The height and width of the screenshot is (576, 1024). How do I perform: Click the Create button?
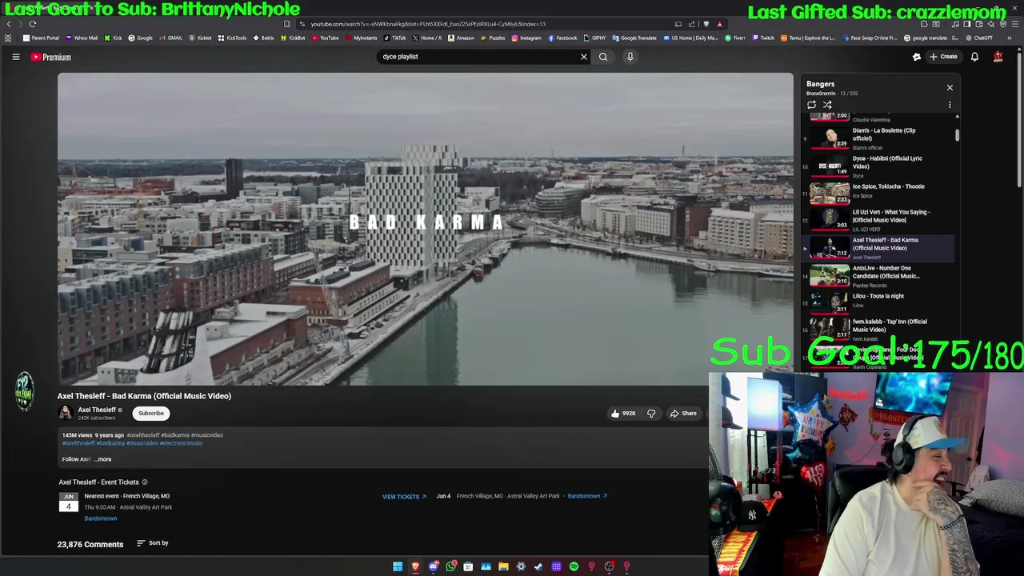(944, 57)
